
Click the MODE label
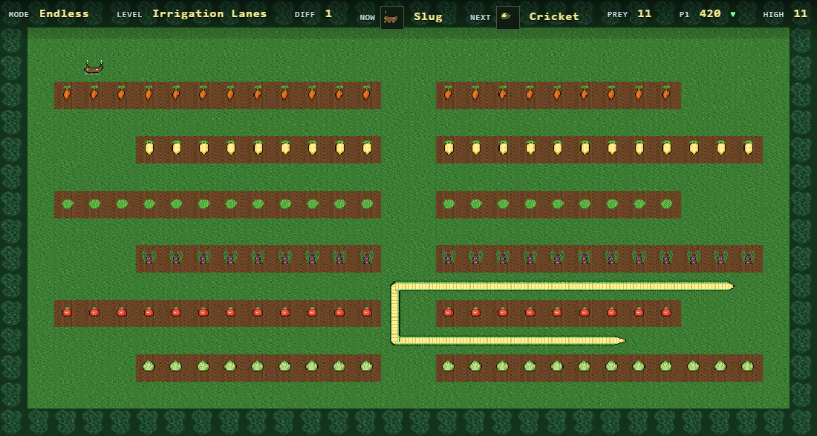click(x=19, y=15)
